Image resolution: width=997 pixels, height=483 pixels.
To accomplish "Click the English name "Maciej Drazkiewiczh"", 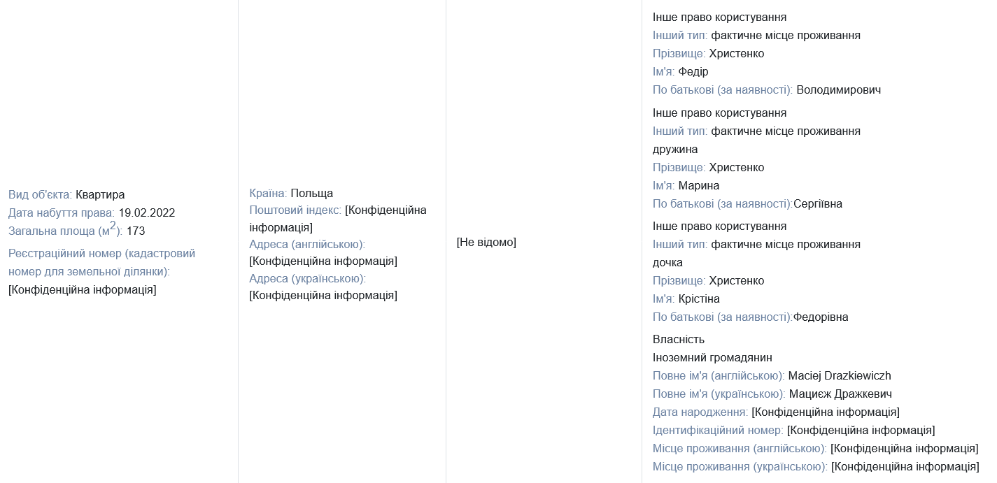I will [x=840, y=376].
